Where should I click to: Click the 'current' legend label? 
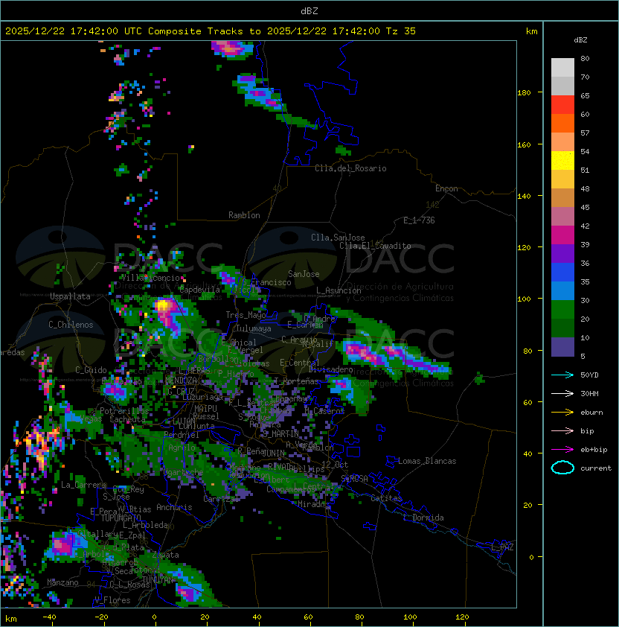click(x=596, y=468)
